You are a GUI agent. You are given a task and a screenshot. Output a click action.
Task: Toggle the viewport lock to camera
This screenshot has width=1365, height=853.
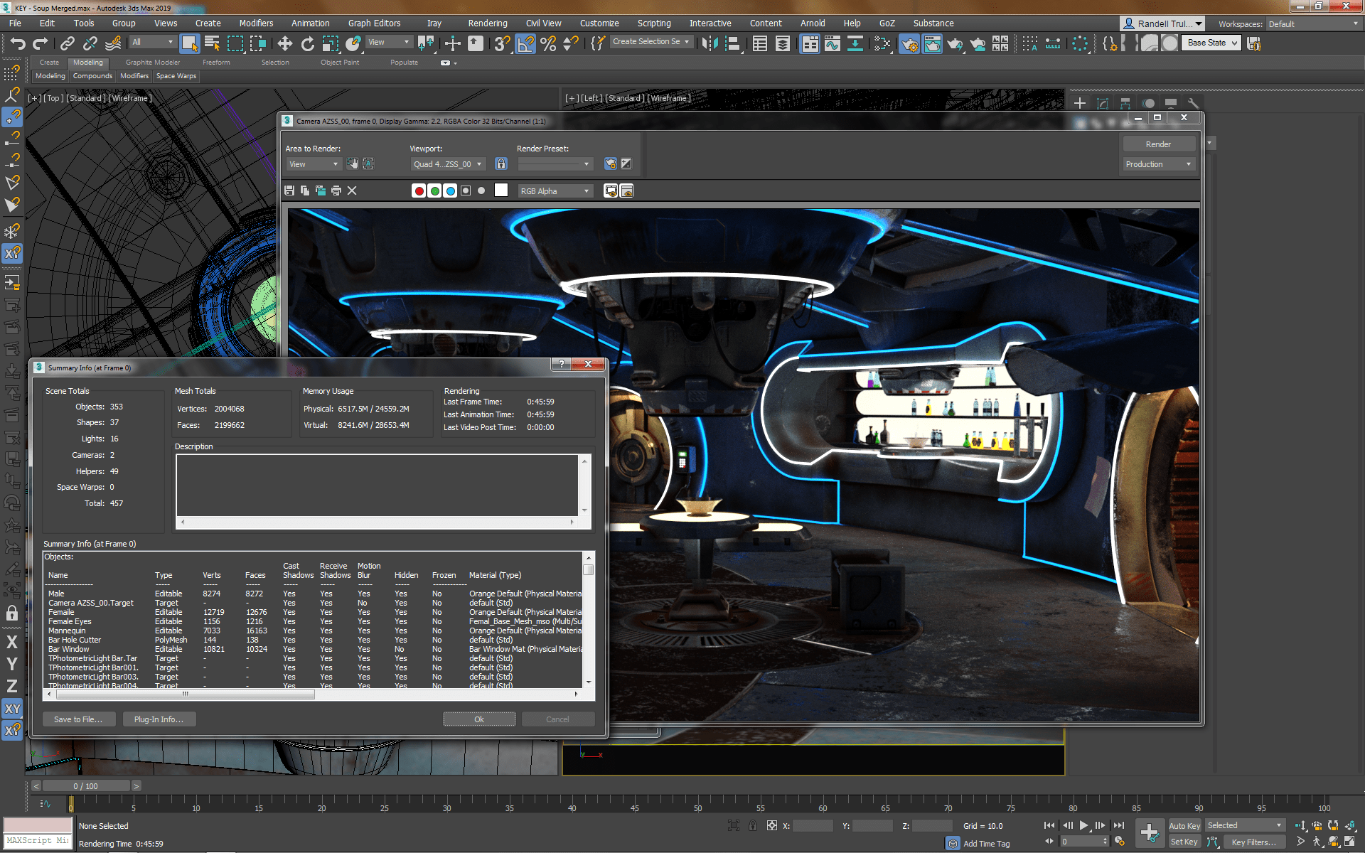[x=501, y=164]
